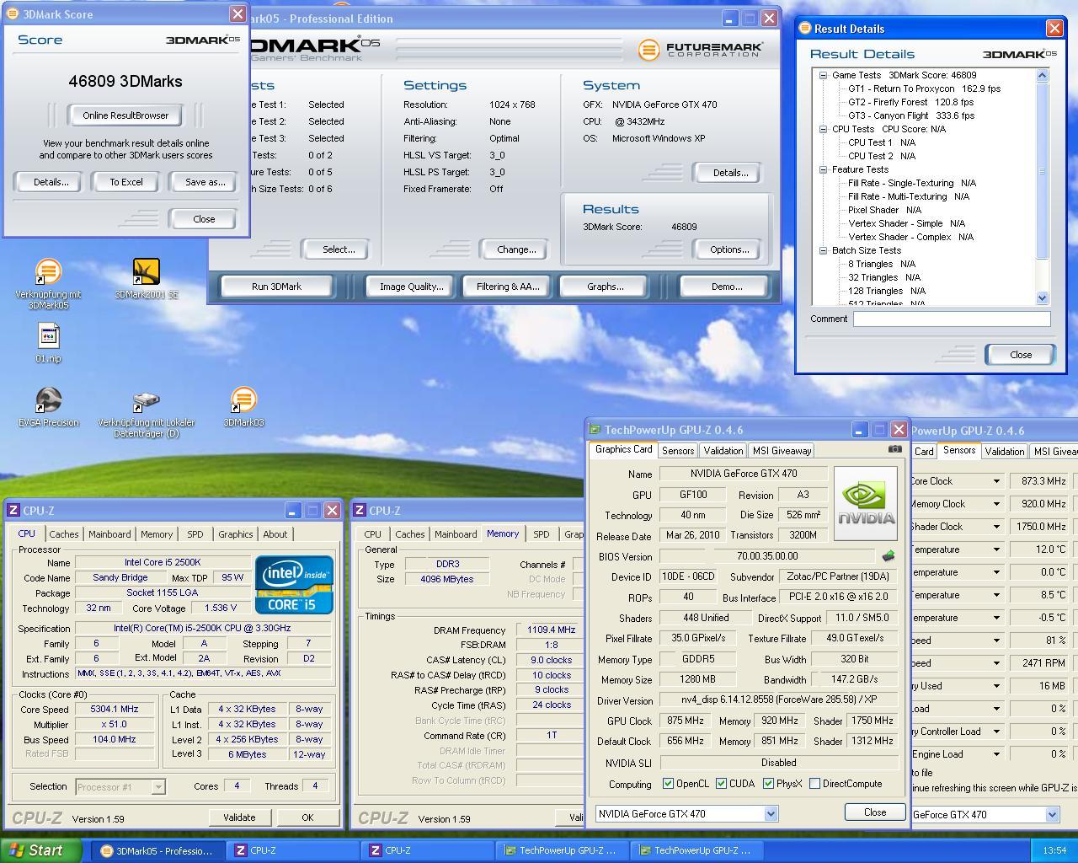Click the Windows Start button

click(40, 850)
